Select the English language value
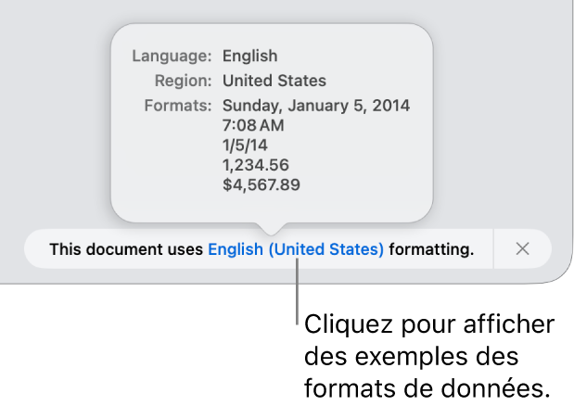Image resolution: width=574 pixels, height=406 pixels. [x=249, y=56]
